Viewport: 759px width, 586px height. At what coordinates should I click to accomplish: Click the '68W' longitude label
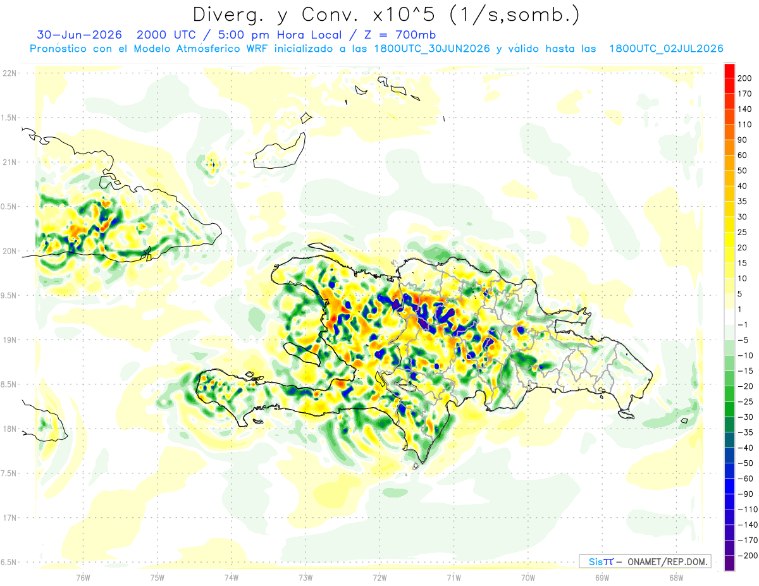(x=676, y=577)
